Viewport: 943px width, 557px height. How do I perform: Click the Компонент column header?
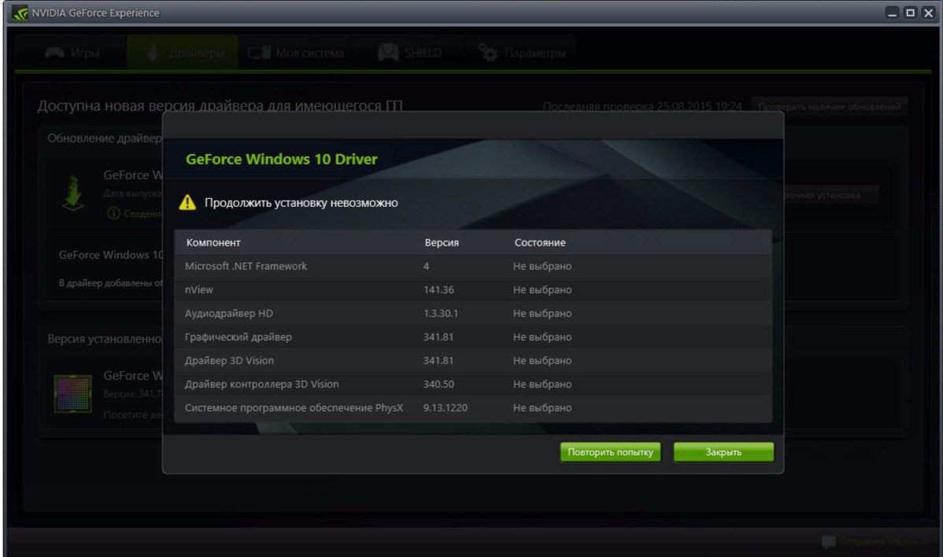[x=213, y=243]
